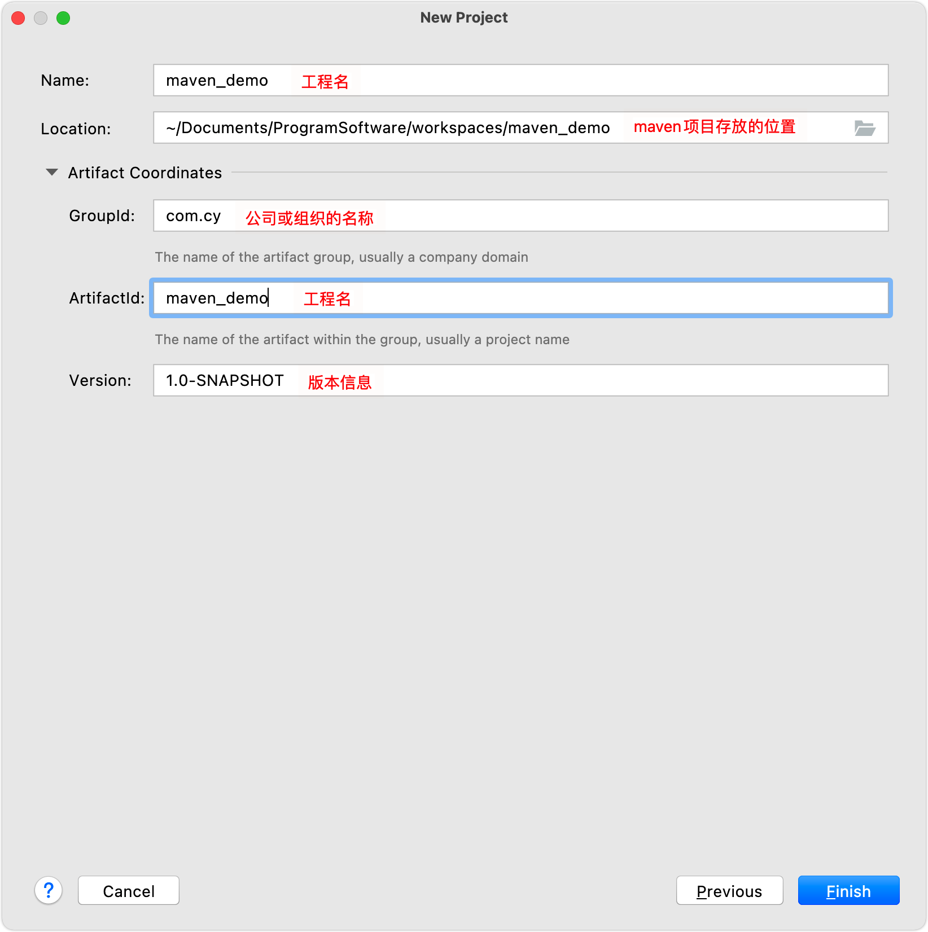Viewport: 928px width, 932px height.
Task: Open the folder browser icon in Location field
Action: tap(864, 128)
